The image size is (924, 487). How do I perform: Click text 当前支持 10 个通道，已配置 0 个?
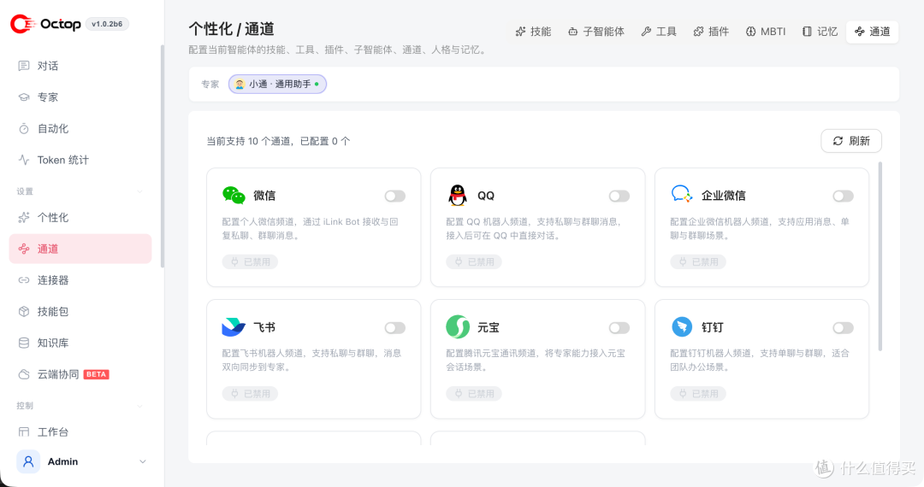pos(278,141)
